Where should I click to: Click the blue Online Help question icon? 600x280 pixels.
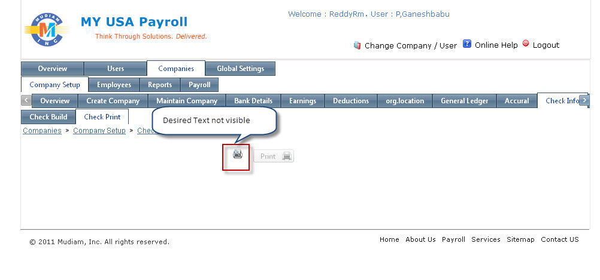pos(466,44)
